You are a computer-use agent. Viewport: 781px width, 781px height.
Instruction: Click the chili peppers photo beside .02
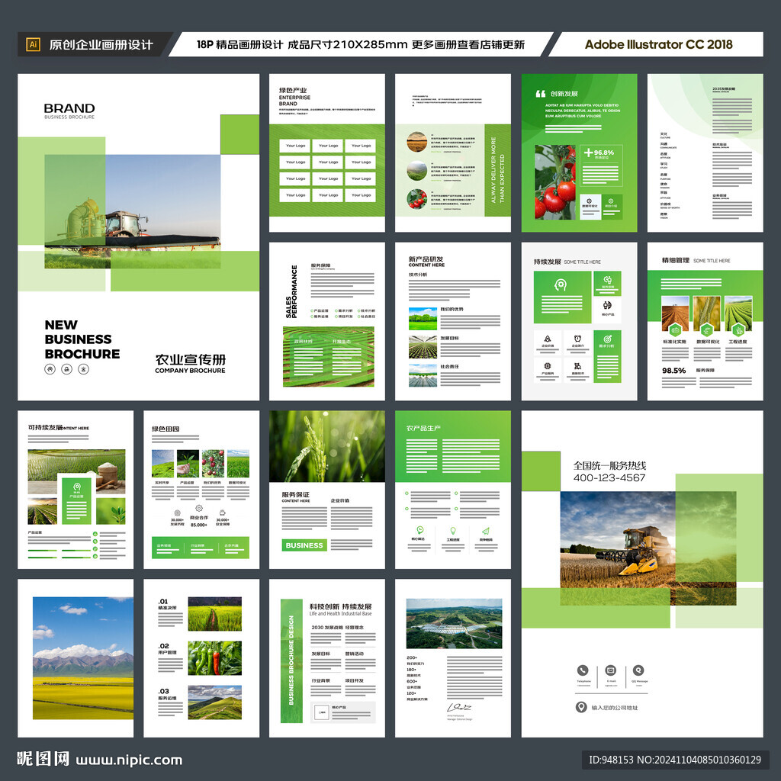(x=214, y=658)
